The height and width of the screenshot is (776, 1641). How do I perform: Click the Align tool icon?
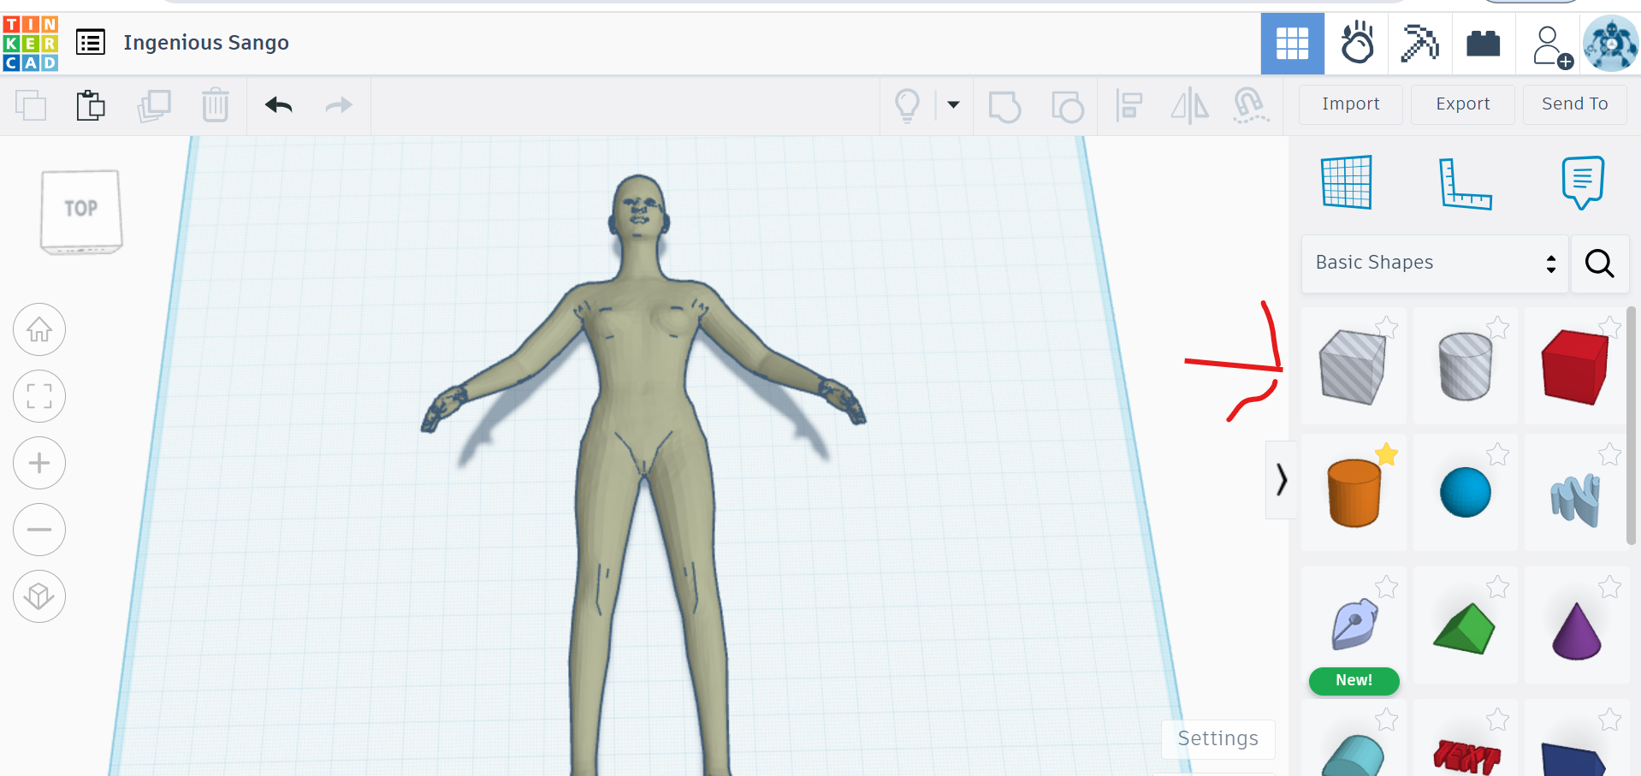click(x=1129, y=106)
